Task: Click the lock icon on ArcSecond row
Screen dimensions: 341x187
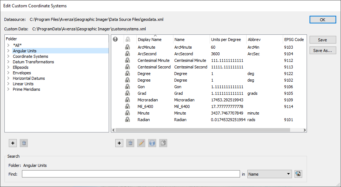Action: coord(127,53)
